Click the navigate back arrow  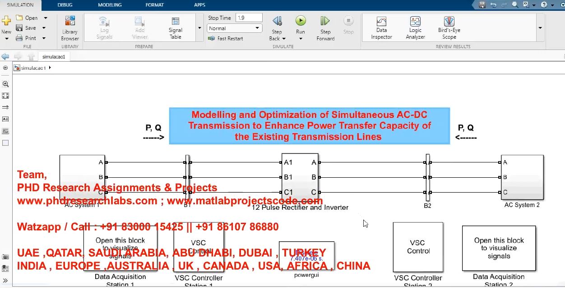(5, 57)
